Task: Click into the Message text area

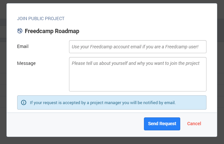Action: (x=137, y=78)
